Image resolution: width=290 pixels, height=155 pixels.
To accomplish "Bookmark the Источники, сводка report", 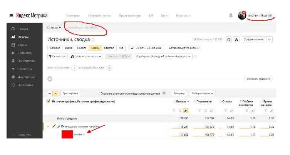I will click(x=93, y=40).
